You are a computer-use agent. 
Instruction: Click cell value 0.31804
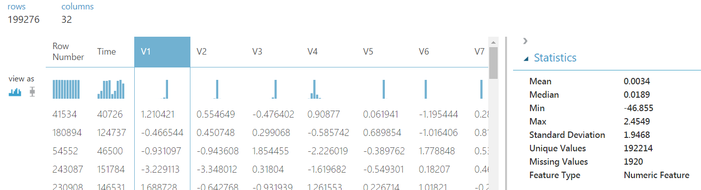pos(268,169)
